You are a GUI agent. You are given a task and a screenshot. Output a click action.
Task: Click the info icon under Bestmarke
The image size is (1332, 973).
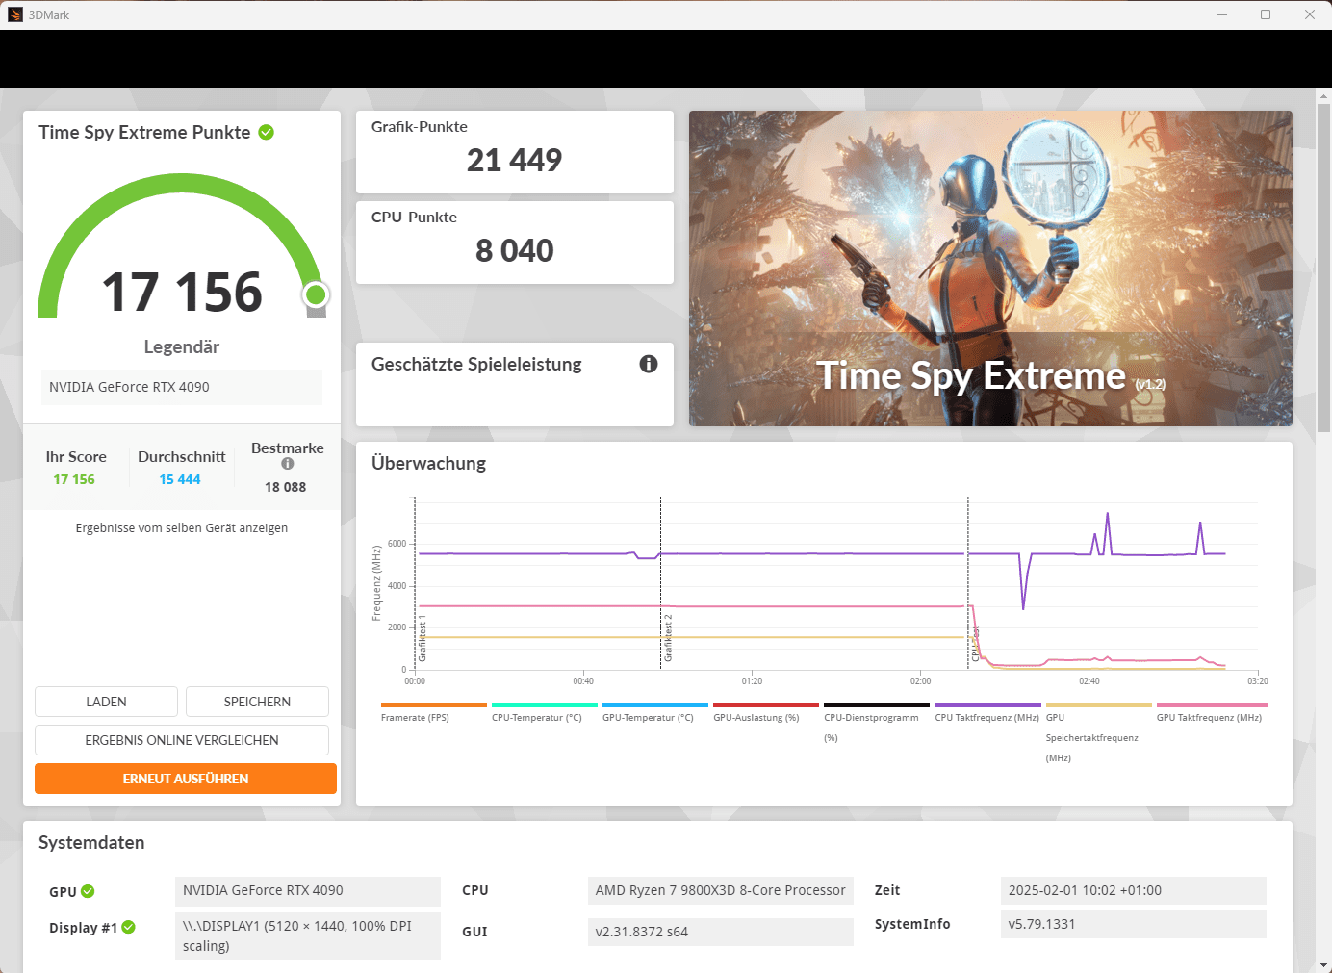[x=287, y=464]
